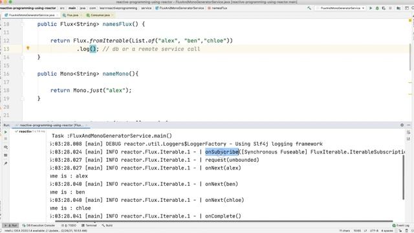Rerun the program from the Run panel
This screenshot has width=414, height=233.
[x=6, y=132]
